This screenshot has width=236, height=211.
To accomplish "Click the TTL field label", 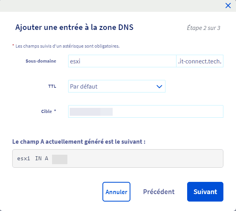I will pos(52,86).
